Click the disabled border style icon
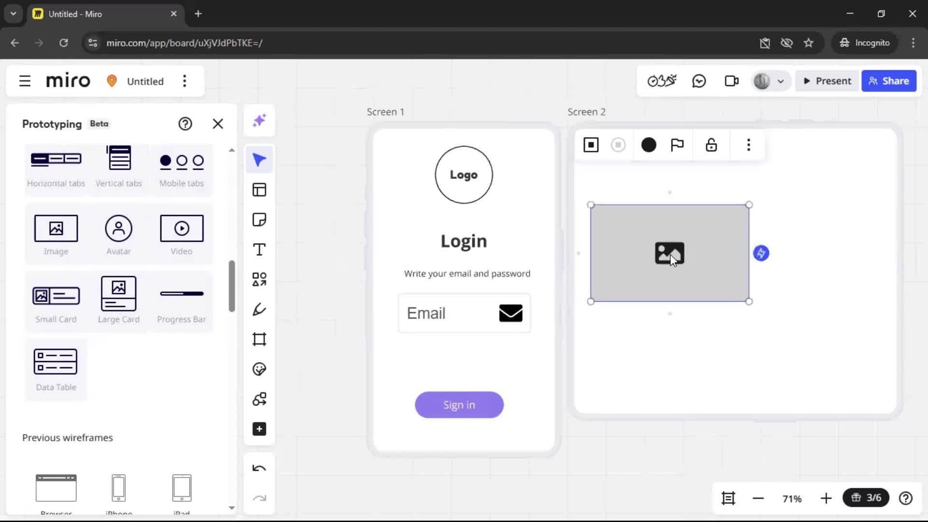 (x=618, y=145)
